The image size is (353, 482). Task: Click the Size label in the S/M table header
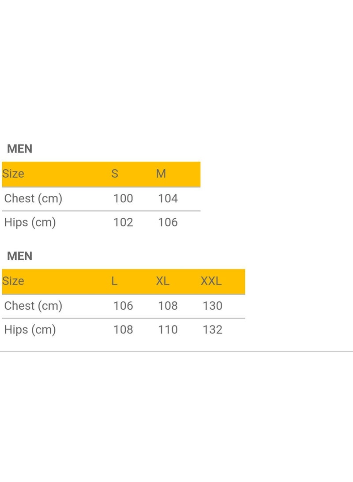(x=13, y=174)
